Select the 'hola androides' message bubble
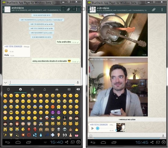The image size is (168, 148). (68, 42)
